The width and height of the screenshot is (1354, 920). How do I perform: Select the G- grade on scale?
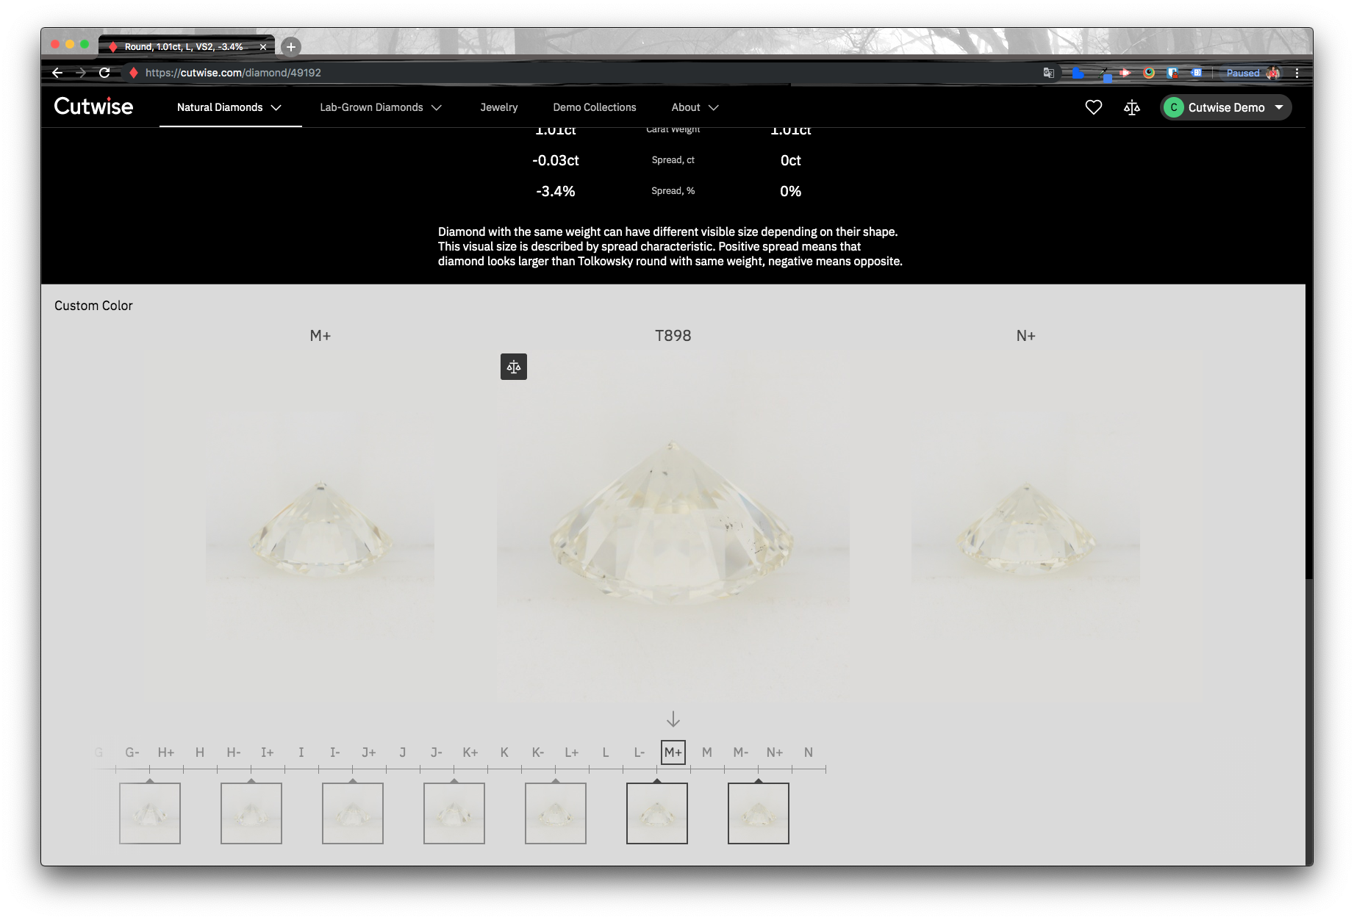tap(132, 752)
